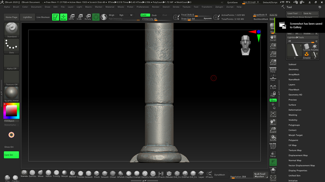Activate the Scale transform tool
This screenshot has height=182, width=325.
[x=79, y=17]
